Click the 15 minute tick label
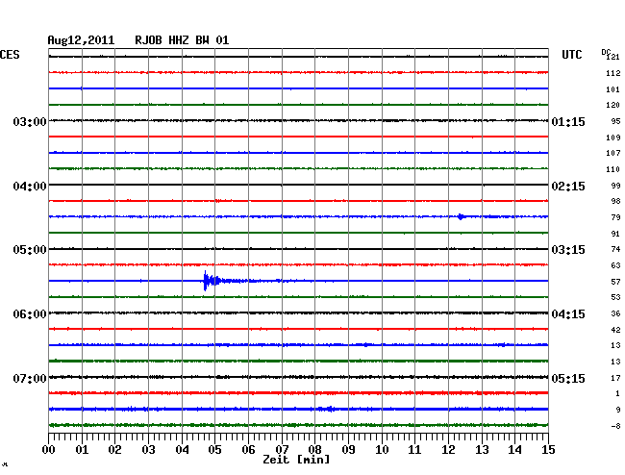The image size is (625, 475). point(548,450)
